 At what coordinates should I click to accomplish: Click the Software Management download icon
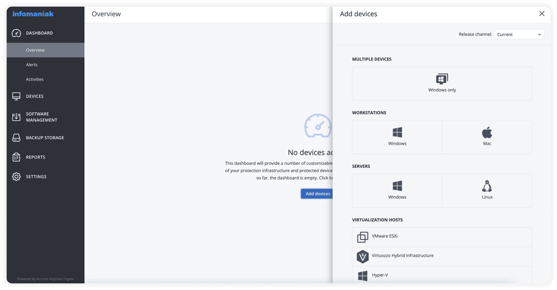(16, 117)
